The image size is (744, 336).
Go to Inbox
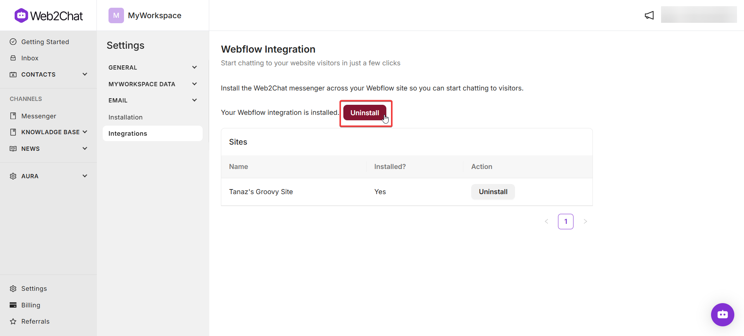click(x=30, y=58)
